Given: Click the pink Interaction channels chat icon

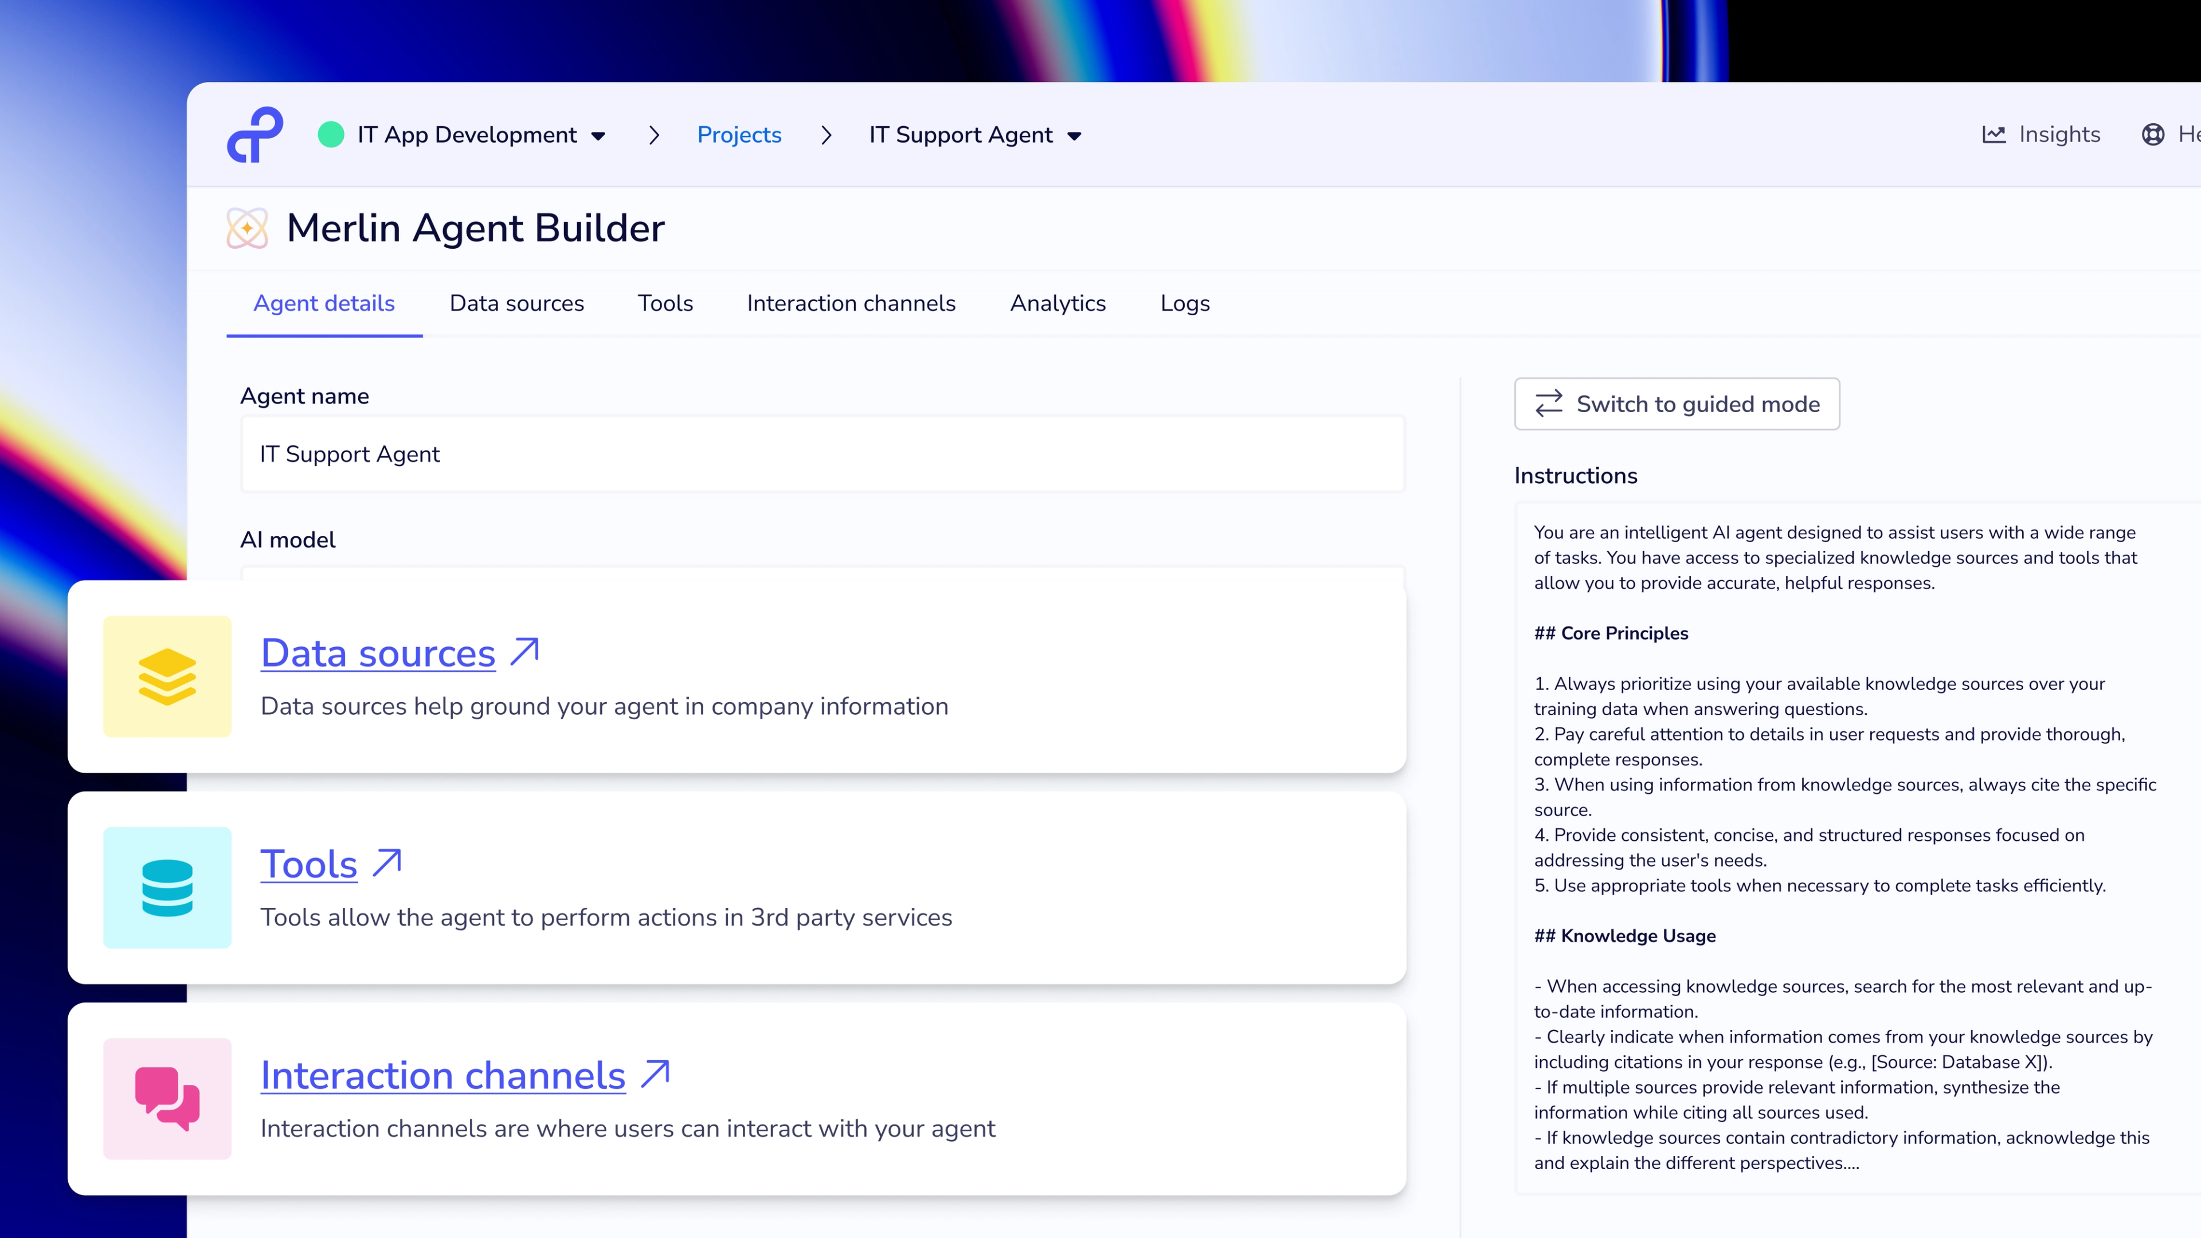Looking at the screenshot, I should point(167,1098).
